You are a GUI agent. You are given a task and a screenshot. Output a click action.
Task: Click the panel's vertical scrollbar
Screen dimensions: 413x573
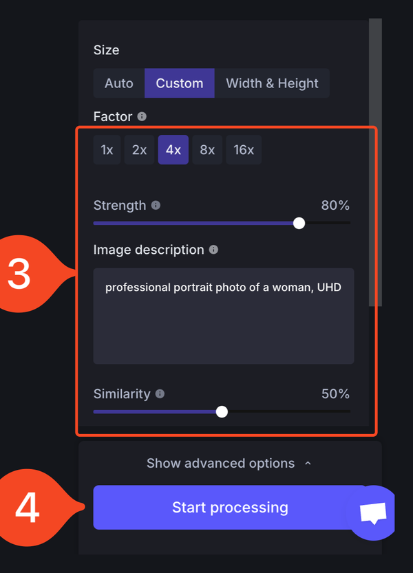pos(375,158)
